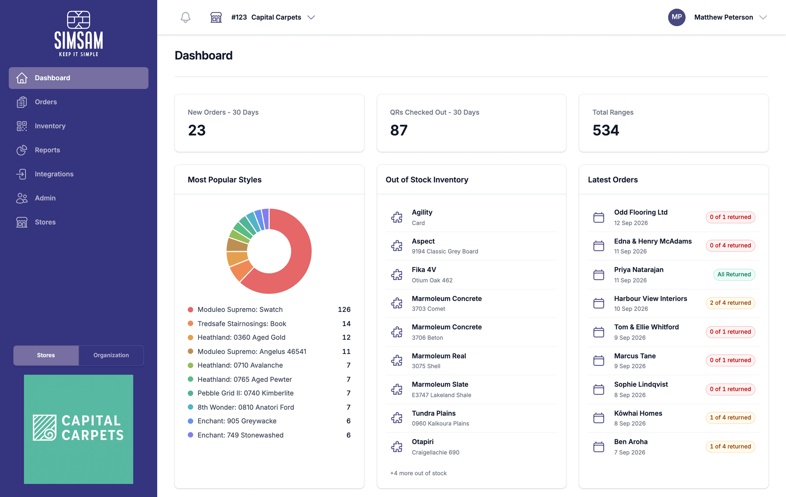Click the puzzle icon beside Marmoleum Real
The height and width of the screenshot is (497, 786).
tap(397, 361)
